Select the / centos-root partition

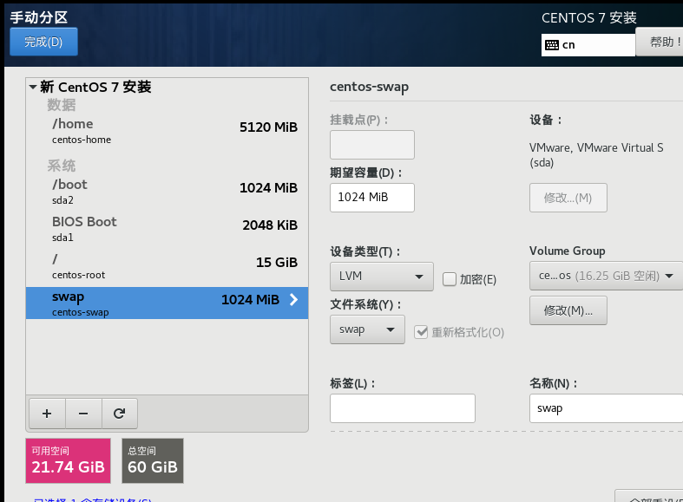(167, 267)
